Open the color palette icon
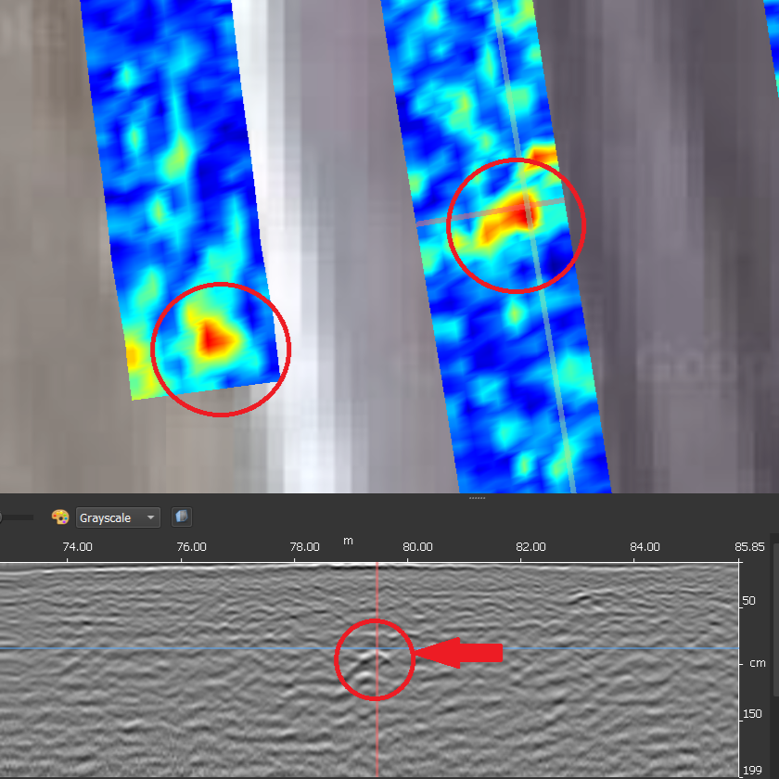The image size is (779, 779). tap(60, 517)
